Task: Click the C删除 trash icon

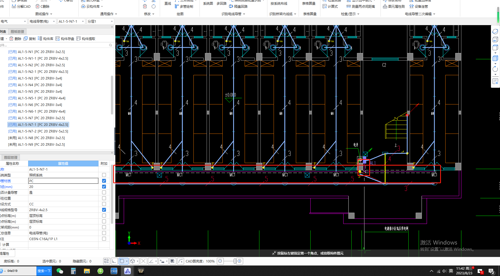Action: click(x=38, y=6)
